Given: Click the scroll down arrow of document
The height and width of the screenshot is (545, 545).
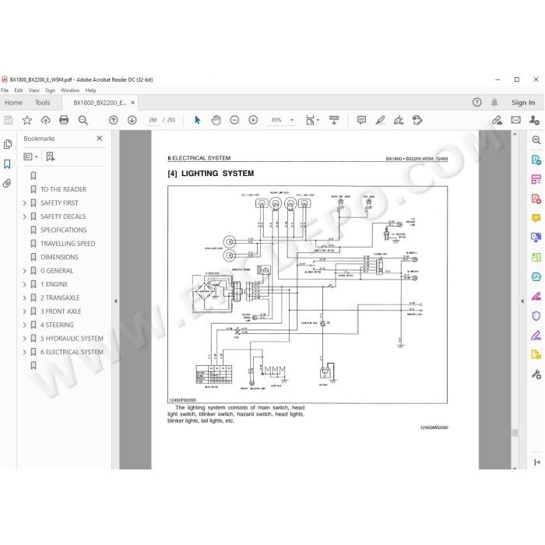Looking at the screenshot, I should [515, 468].
